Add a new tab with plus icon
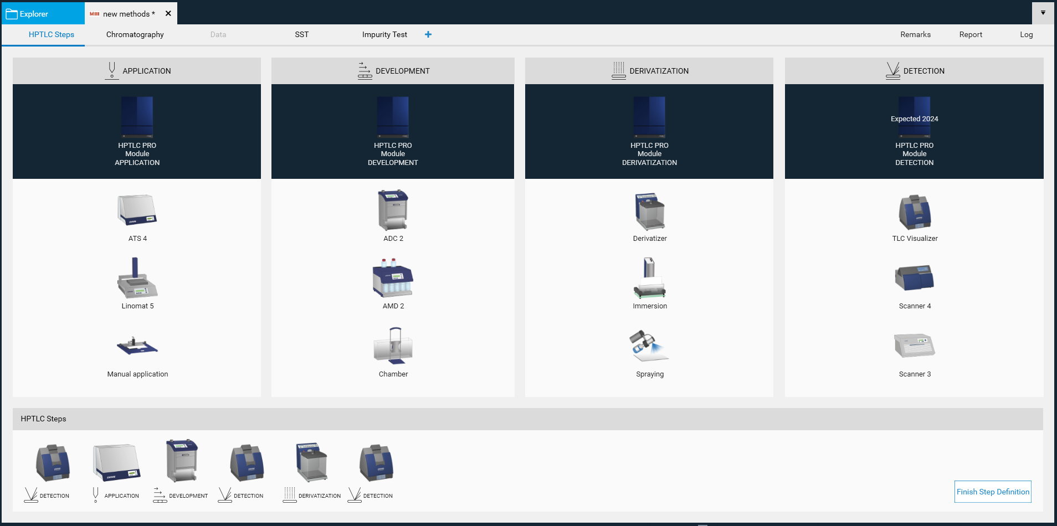The height and width of the screenshot is (526, 1057). [x=428, y=34]
